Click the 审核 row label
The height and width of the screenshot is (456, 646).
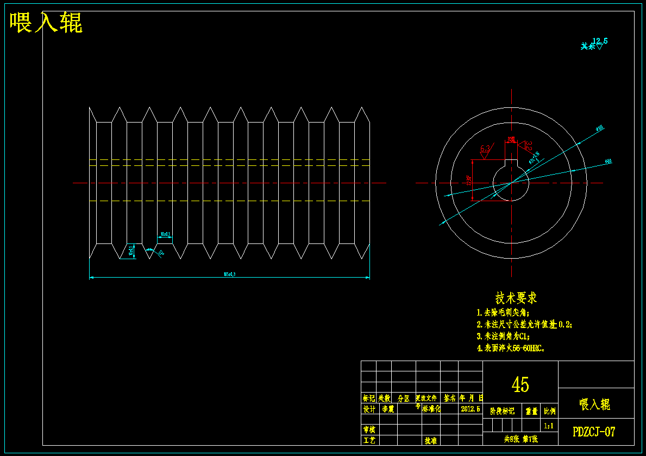click(369, 429)
